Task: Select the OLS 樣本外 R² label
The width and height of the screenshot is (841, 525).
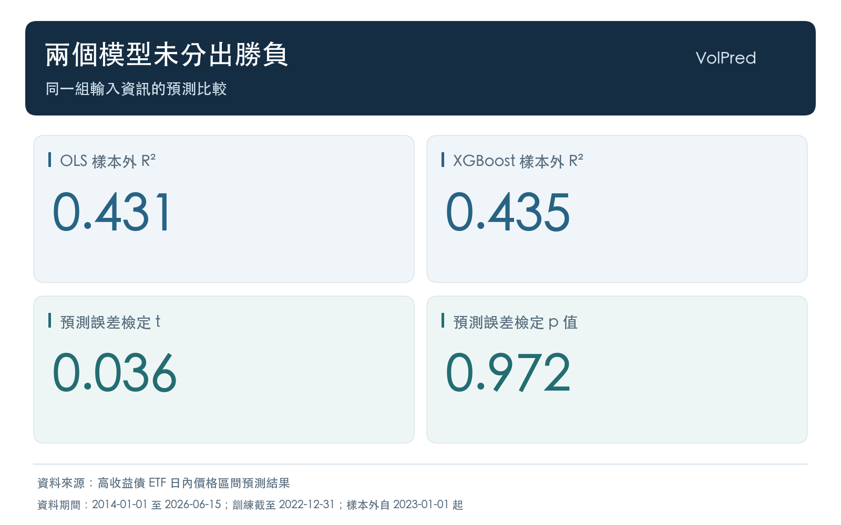Action: pos(108,161)
